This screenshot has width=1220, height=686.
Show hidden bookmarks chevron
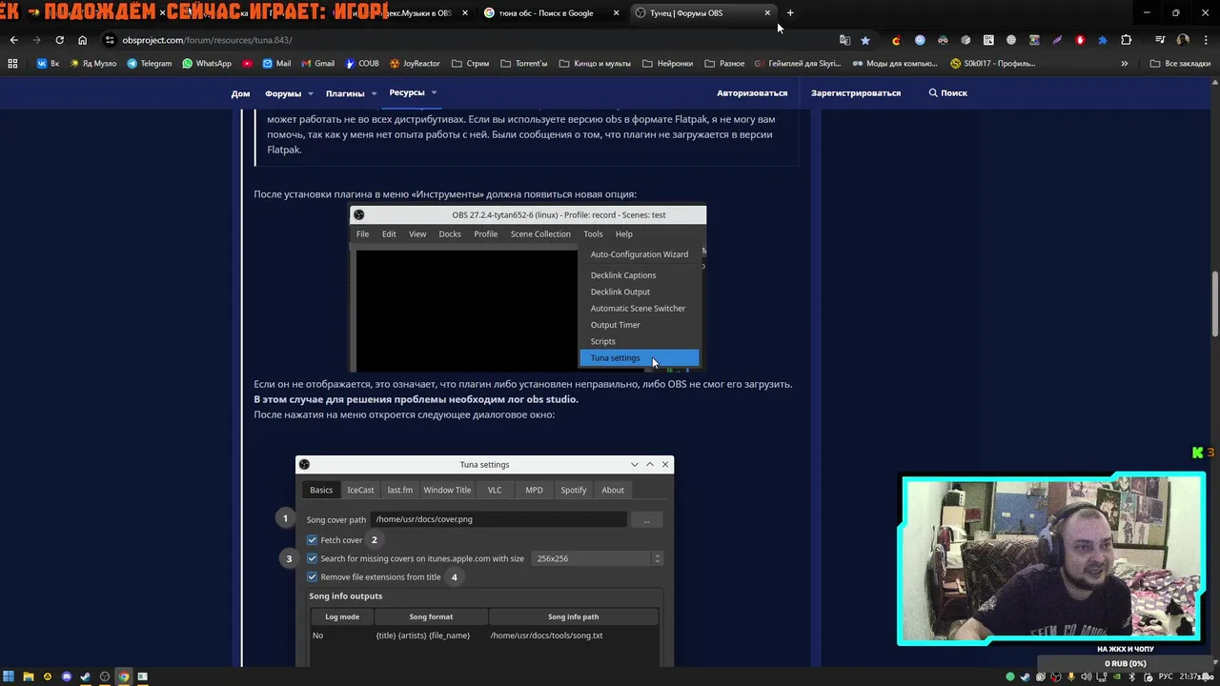click(1124, 64)
